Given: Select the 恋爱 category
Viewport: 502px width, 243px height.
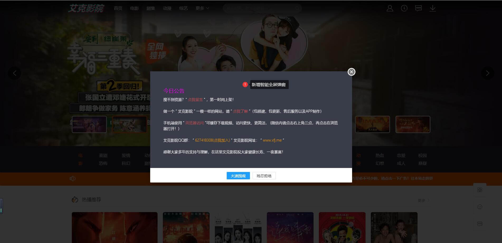Looking at the screenshot, I should pos(401,156).
